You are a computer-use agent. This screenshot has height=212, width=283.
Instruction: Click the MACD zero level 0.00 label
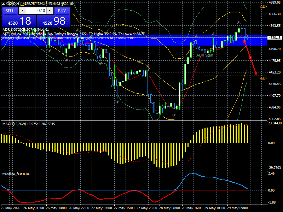[271, 143]
